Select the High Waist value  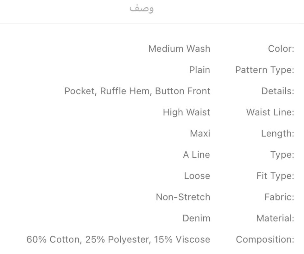tap(186, 112)
